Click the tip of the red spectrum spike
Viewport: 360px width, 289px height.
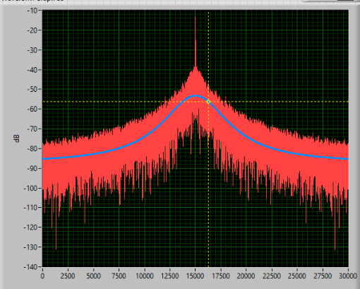195,17
